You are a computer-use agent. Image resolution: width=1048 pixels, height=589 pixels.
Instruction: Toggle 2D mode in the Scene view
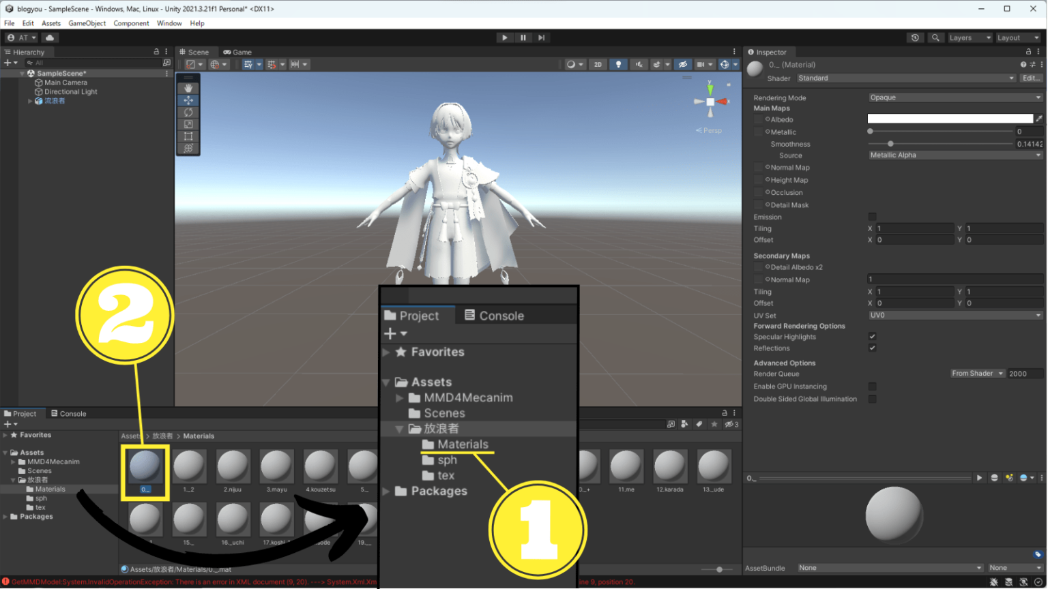click(598, 64)
